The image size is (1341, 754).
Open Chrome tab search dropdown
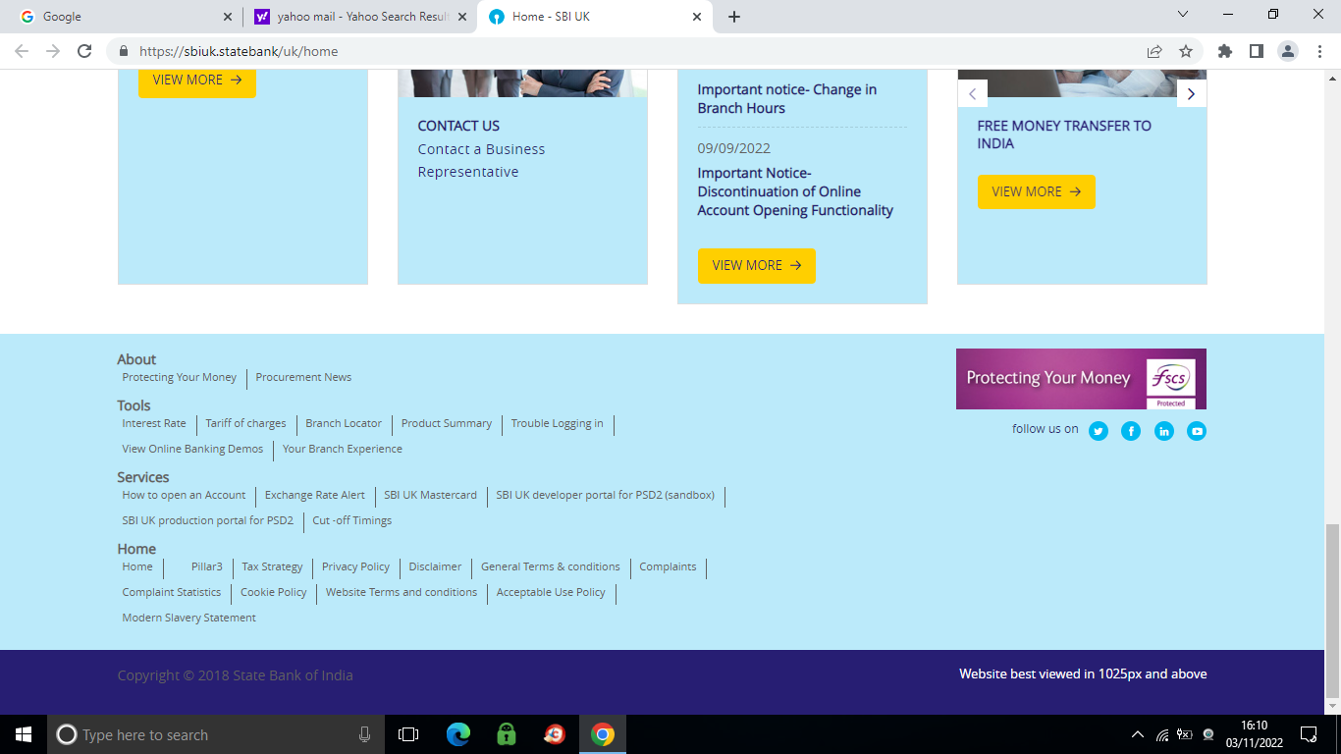coord(1183,15)
